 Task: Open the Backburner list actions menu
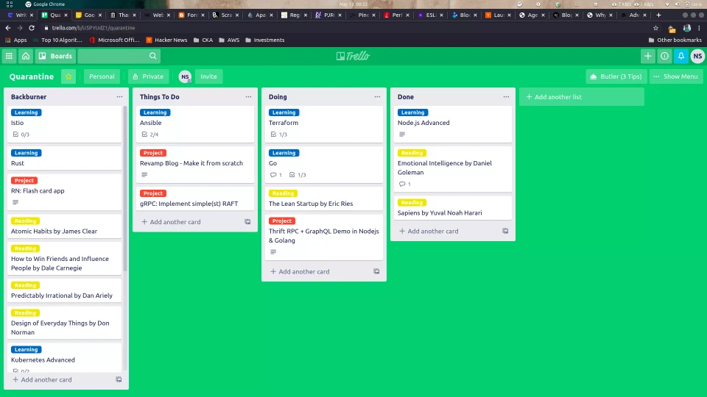tap(119, 97)
